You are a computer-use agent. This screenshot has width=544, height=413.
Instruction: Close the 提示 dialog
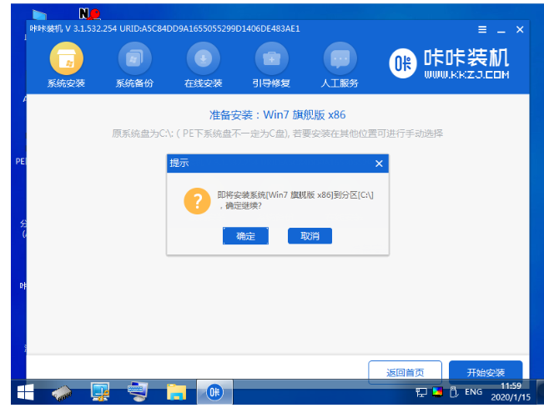pyautogui.click(x=378, y=163)
